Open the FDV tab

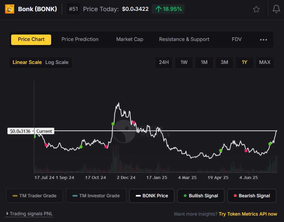tap(237, 39)
